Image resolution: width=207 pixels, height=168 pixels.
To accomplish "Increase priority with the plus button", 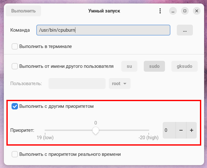I will 192,130.
